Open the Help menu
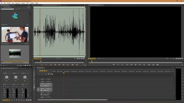This screenshot has height=103, width=184. (x=37, y=3)
